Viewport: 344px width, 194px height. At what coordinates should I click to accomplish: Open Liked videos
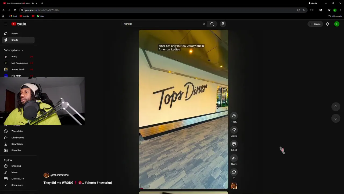(x=18, y=138)
